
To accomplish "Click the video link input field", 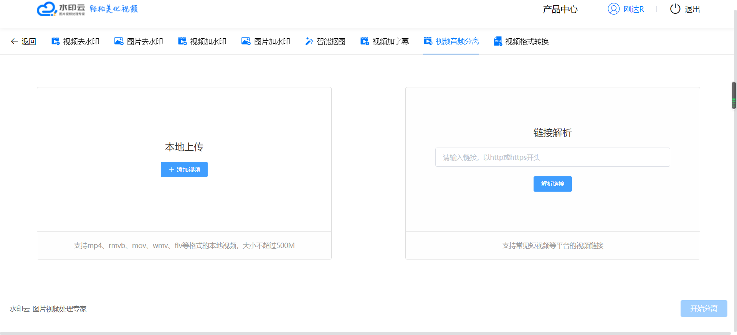I will tap(552, 157).
